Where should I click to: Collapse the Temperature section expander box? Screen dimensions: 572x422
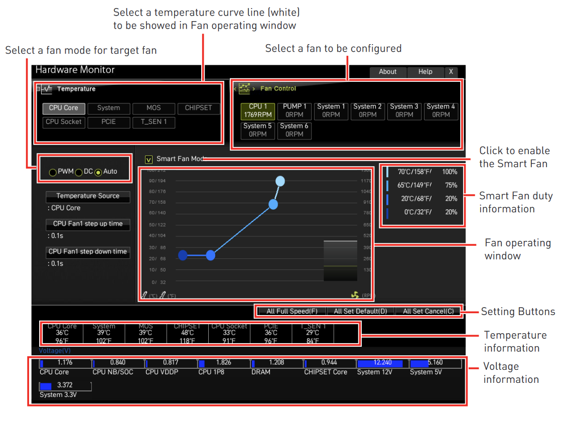[38, 89]
